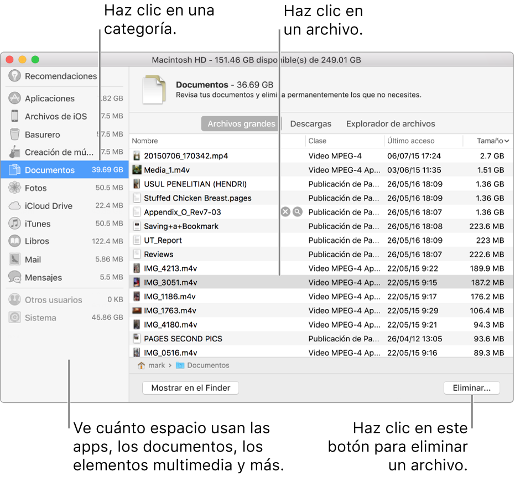The width and height of the screenshot is (515, 477).
Task: Click the 20150706_170342.mp4 file icon
Action: (137, 155)
